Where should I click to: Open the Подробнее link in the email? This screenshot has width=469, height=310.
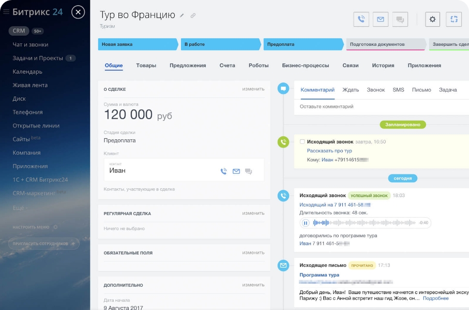(435, 298)
